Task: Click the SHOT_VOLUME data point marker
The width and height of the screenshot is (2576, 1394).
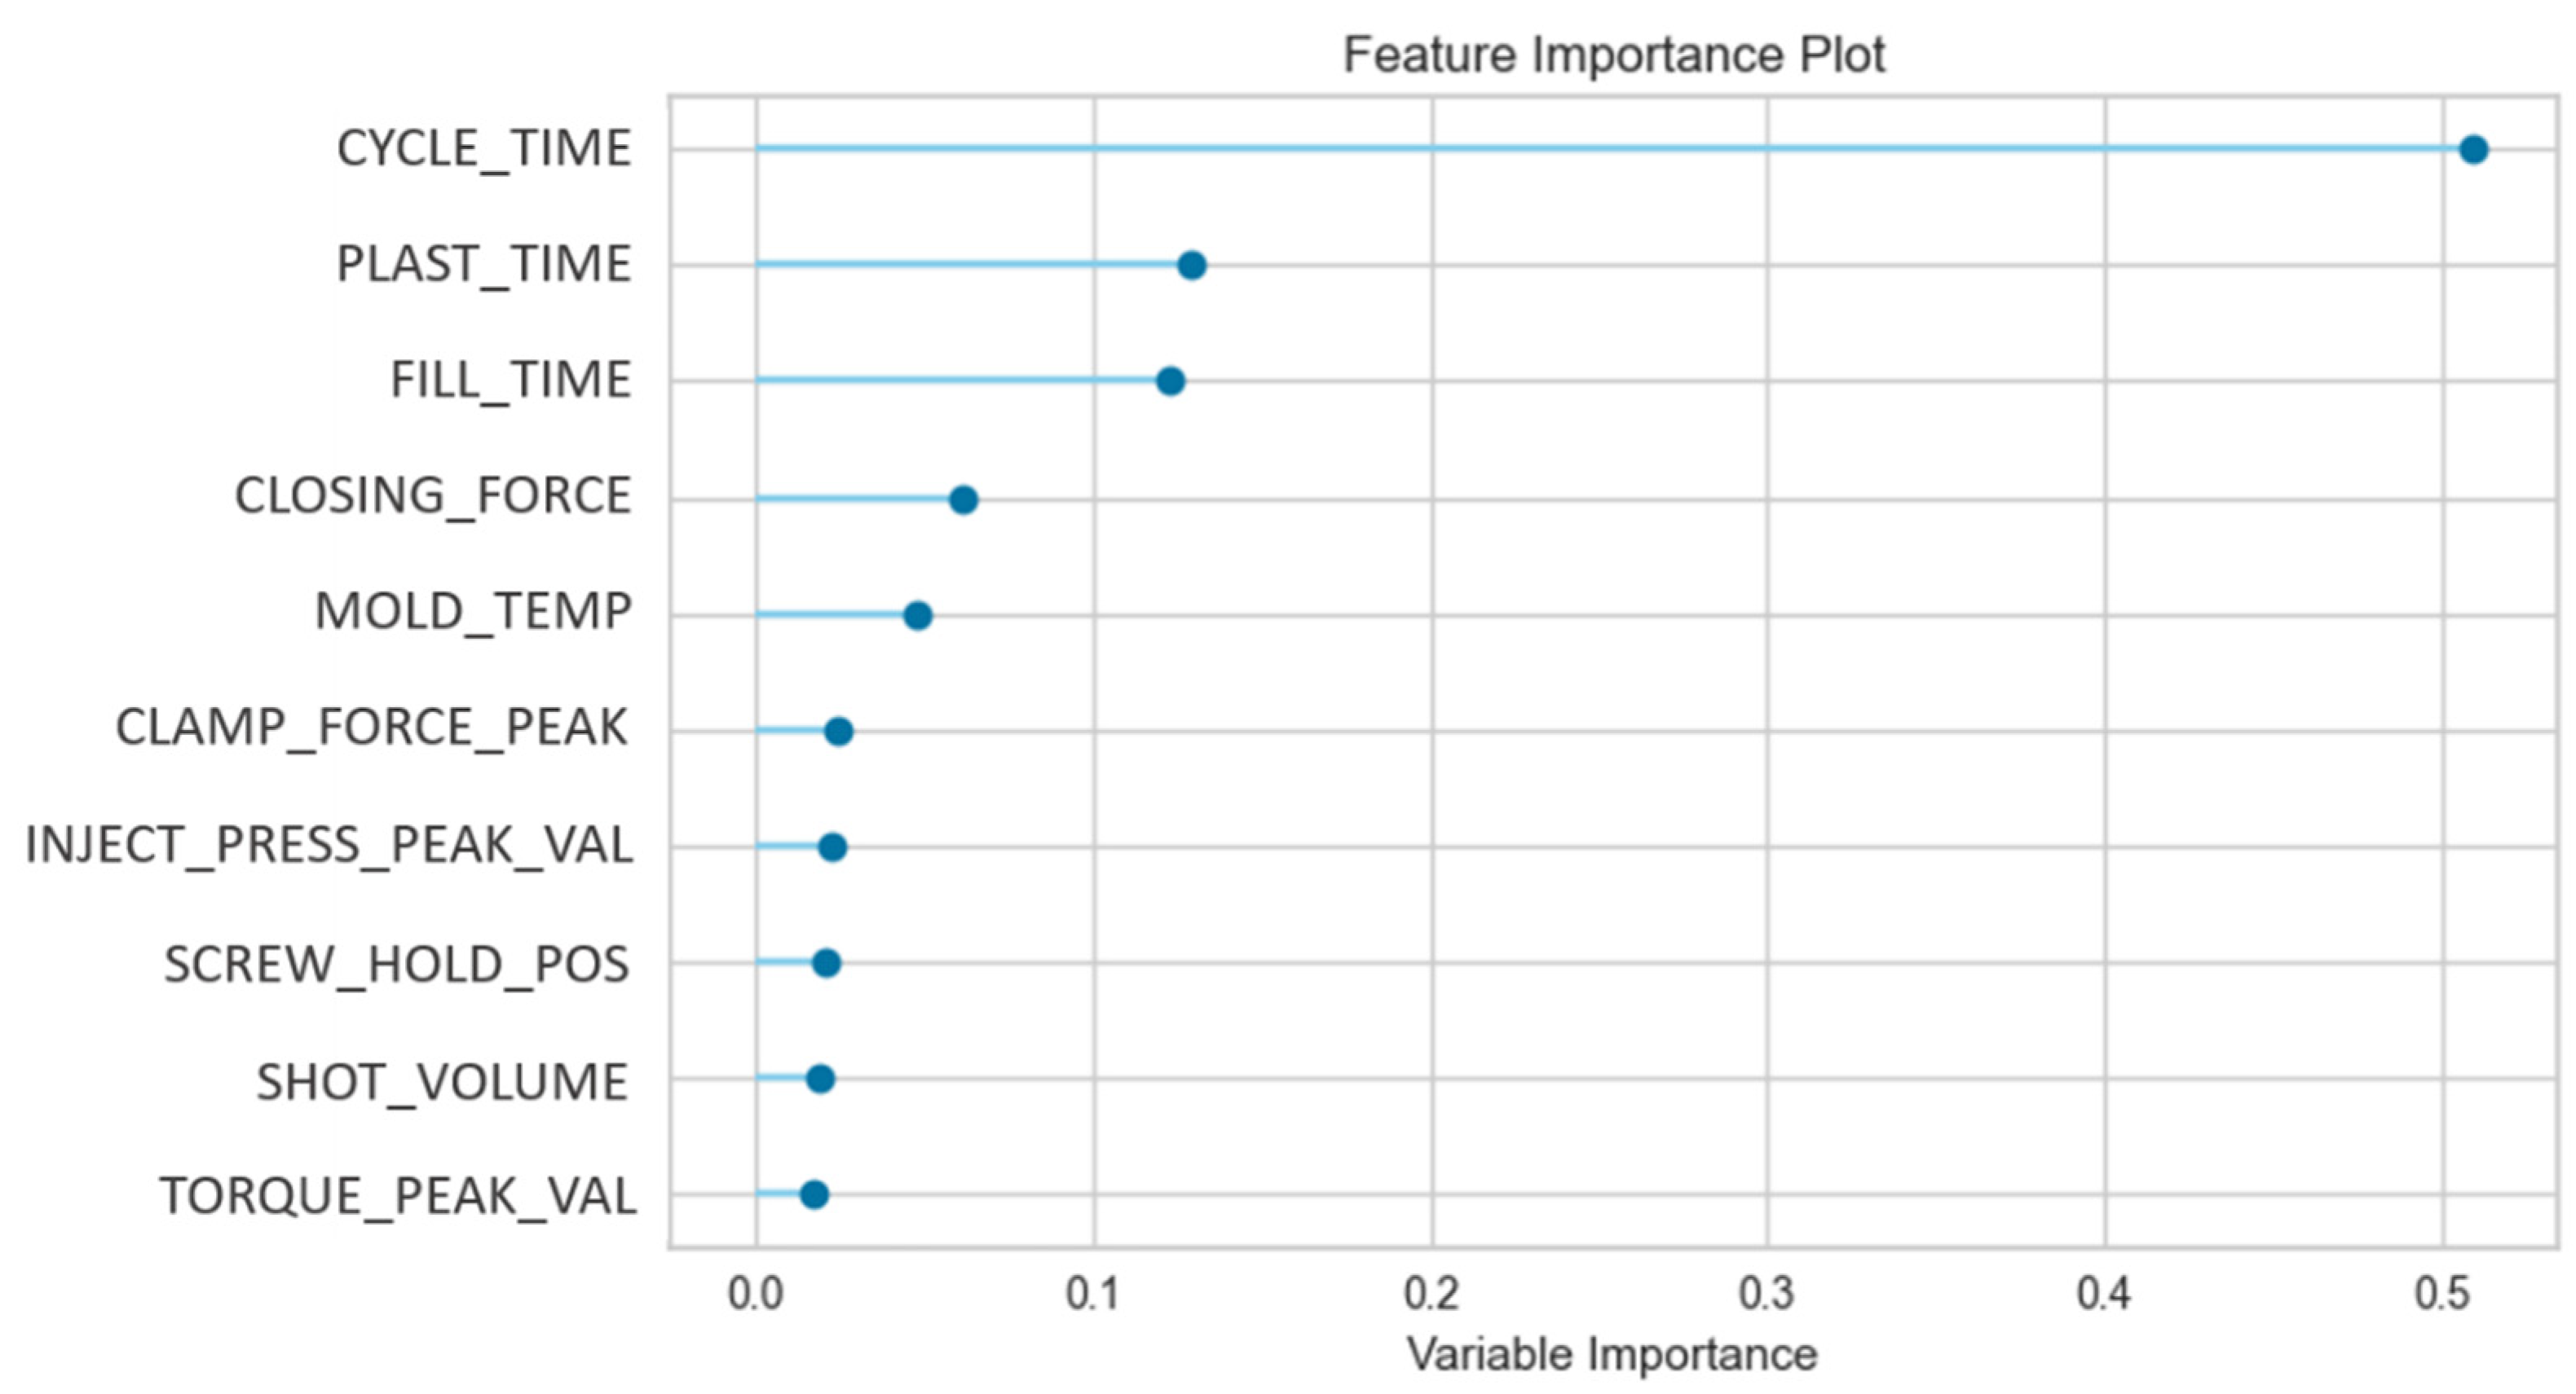Action: pos(821,1080)
